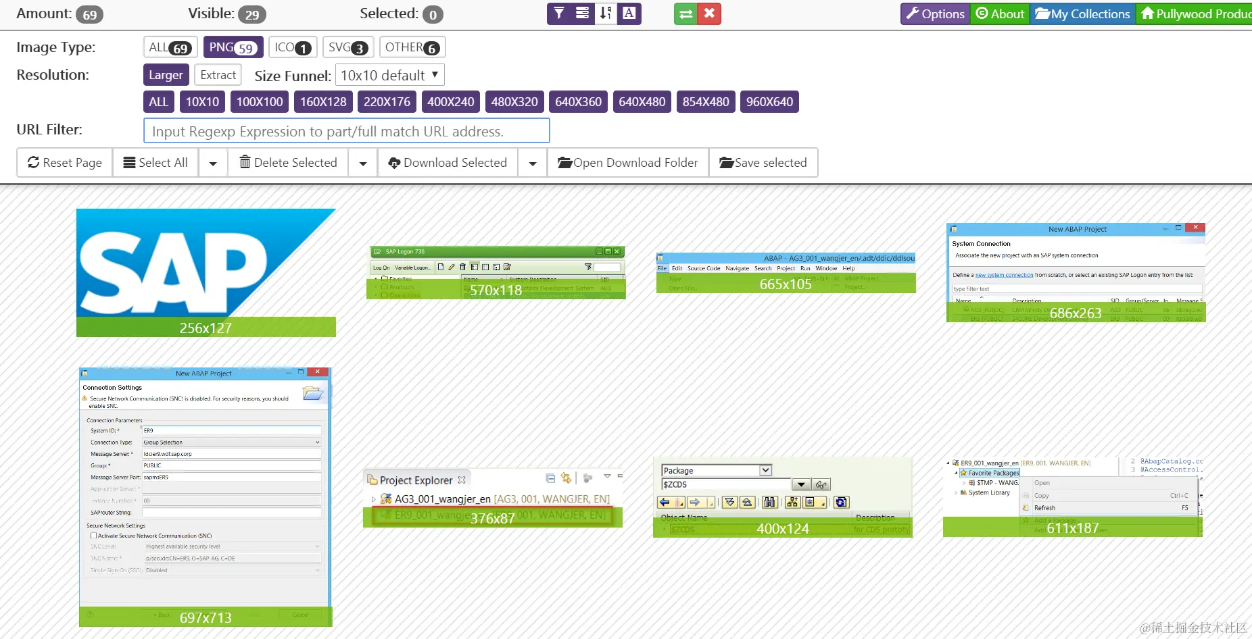Filter by PNG image type
This screenshot has height=639, width=1252.
point(233,47)
